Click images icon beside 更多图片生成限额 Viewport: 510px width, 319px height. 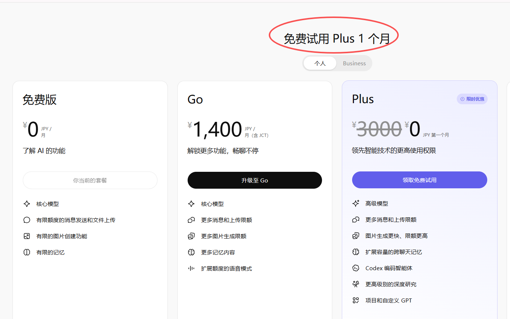[191, 236]
